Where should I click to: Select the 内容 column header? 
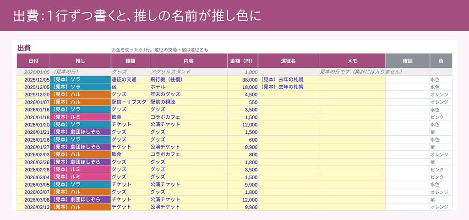tap(189, 61)
